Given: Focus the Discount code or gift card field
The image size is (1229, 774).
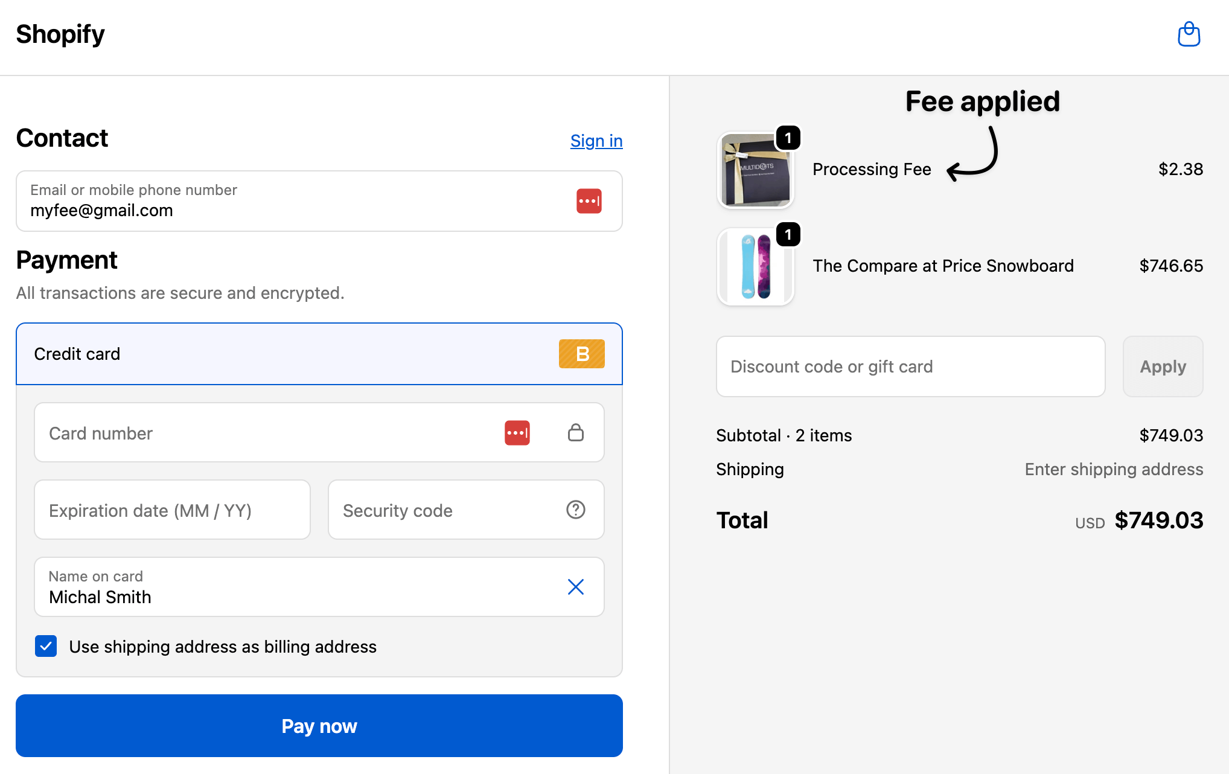Looking at the screenshot, I should [x=910, y=366].
